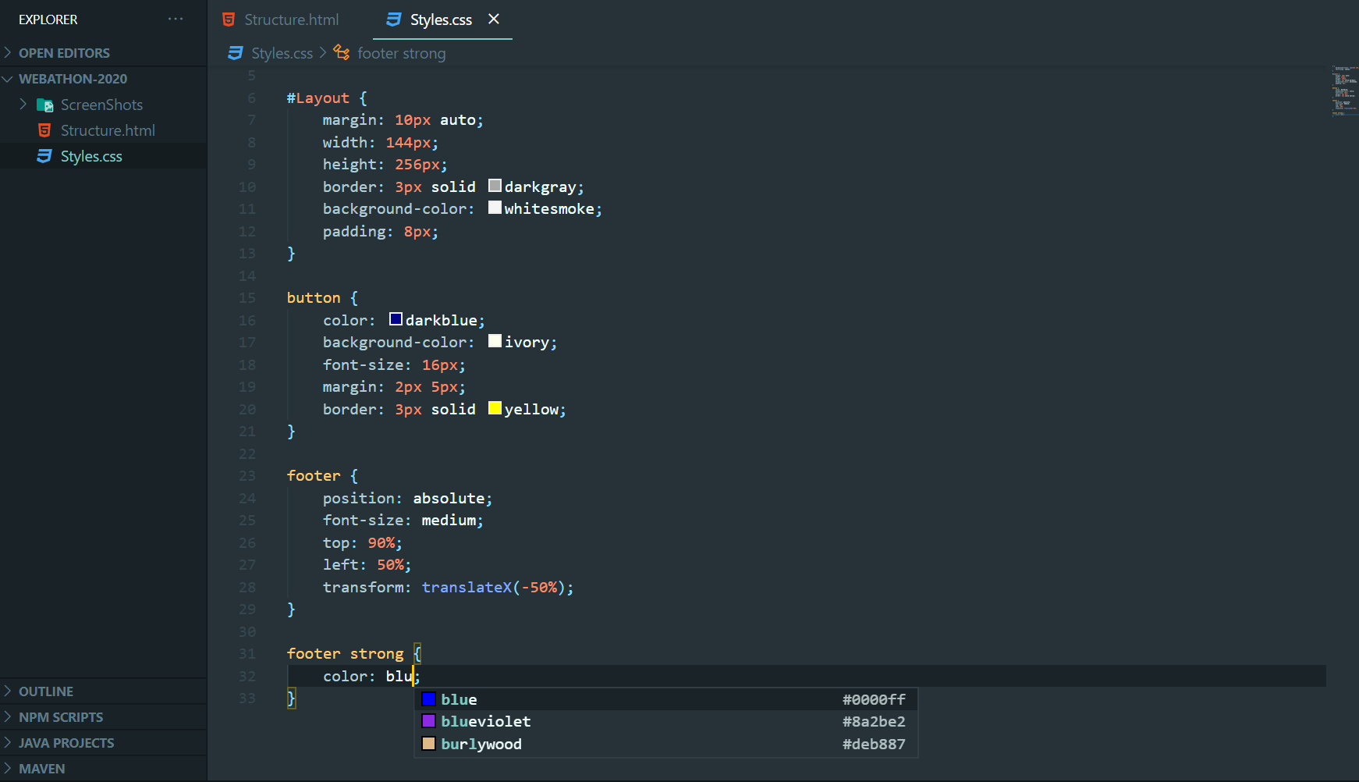
Task: Click the button selector on line 15
Action: [314, 297]
